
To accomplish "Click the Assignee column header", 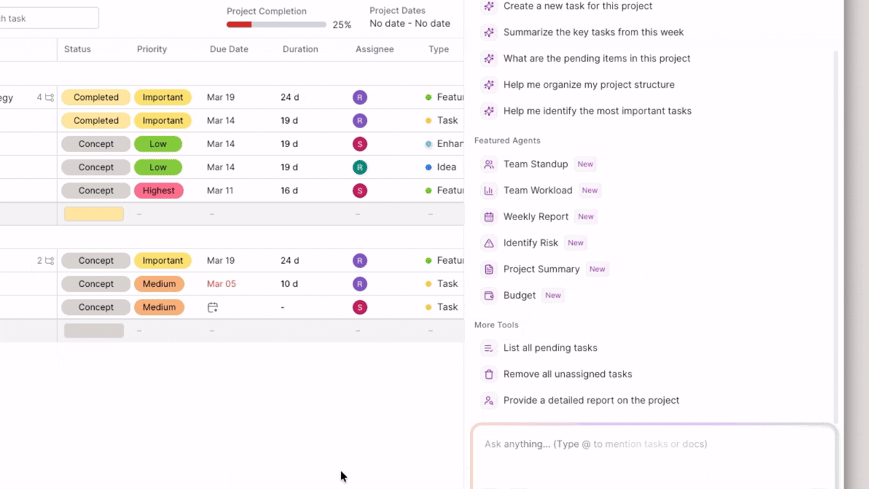I will (x=374, y=49).
